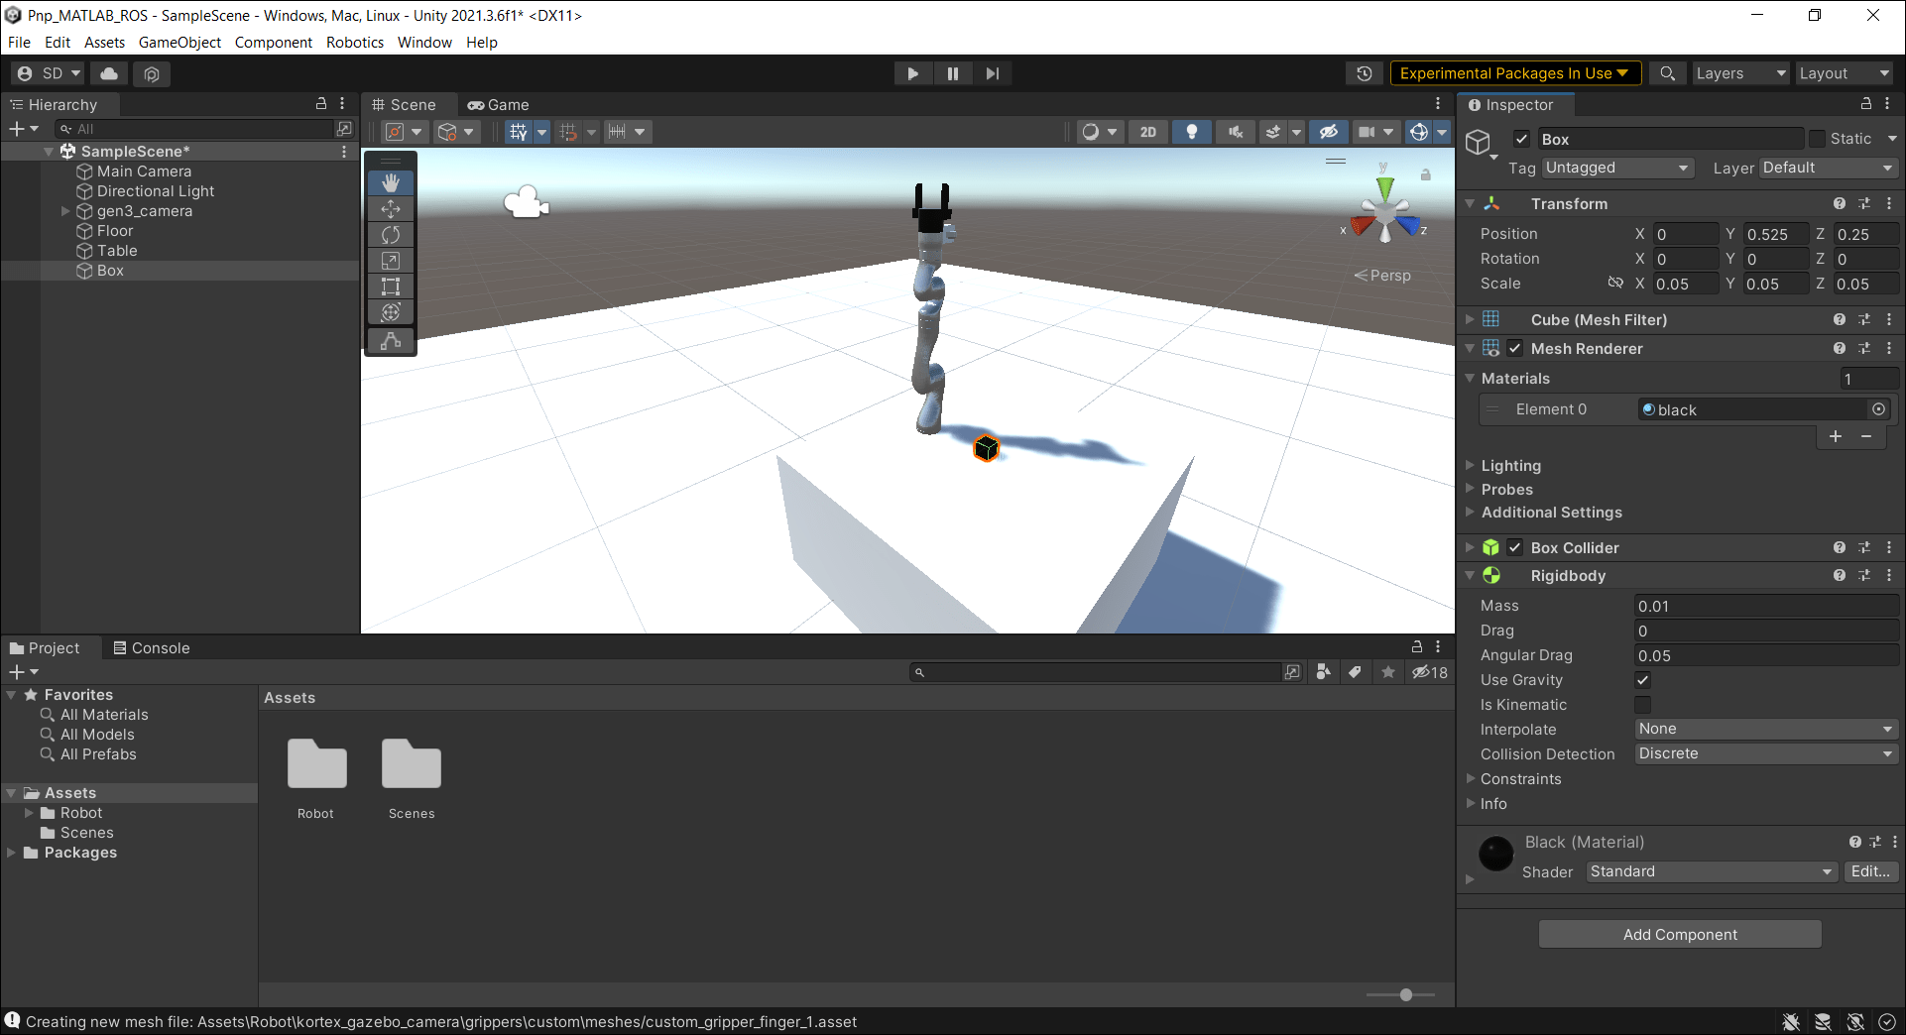The height and width of the screenshot is (1035, 1906).
Task: Select the Box in the Hierarchy
Action: click(107, 270)
